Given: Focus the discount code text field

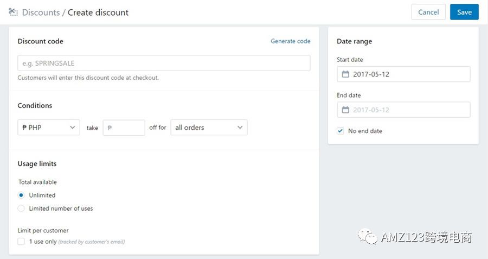Looking at the screenshot, I should pyautogui.click(x=164, y=64).
